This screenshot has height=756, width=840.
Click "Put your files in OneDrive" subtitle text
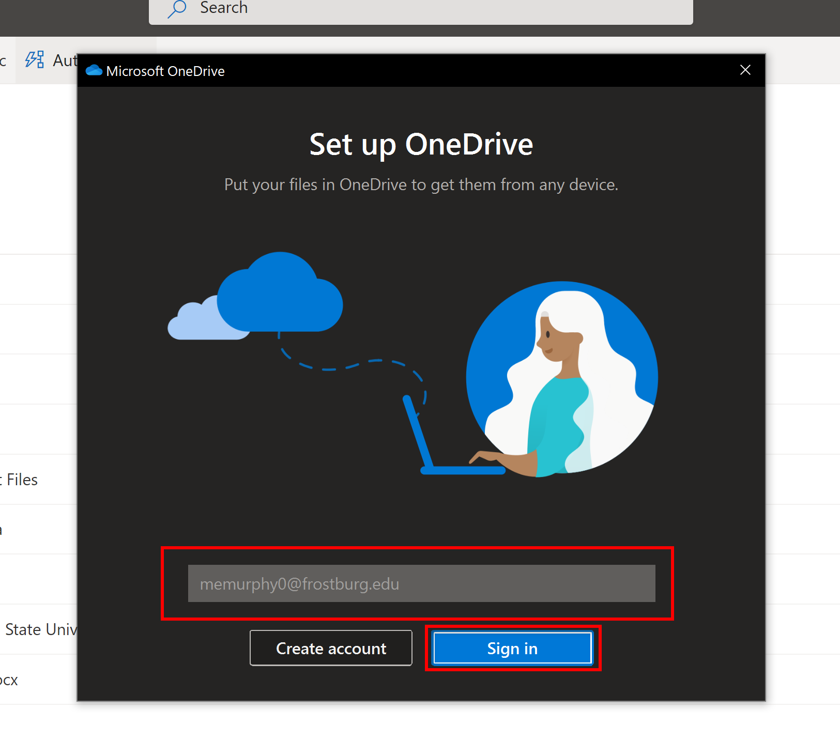(x=421, y=184)
